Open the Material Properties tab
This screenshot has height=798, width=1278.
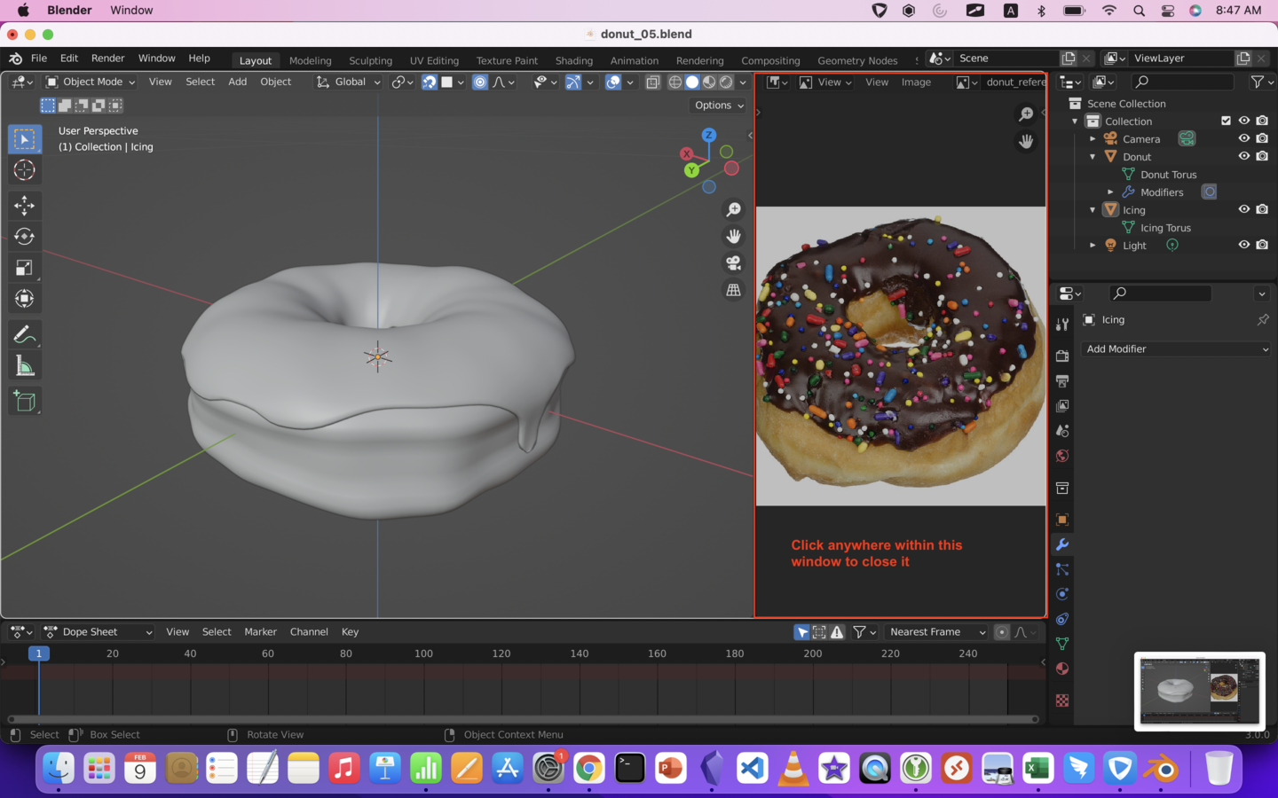1062,669
